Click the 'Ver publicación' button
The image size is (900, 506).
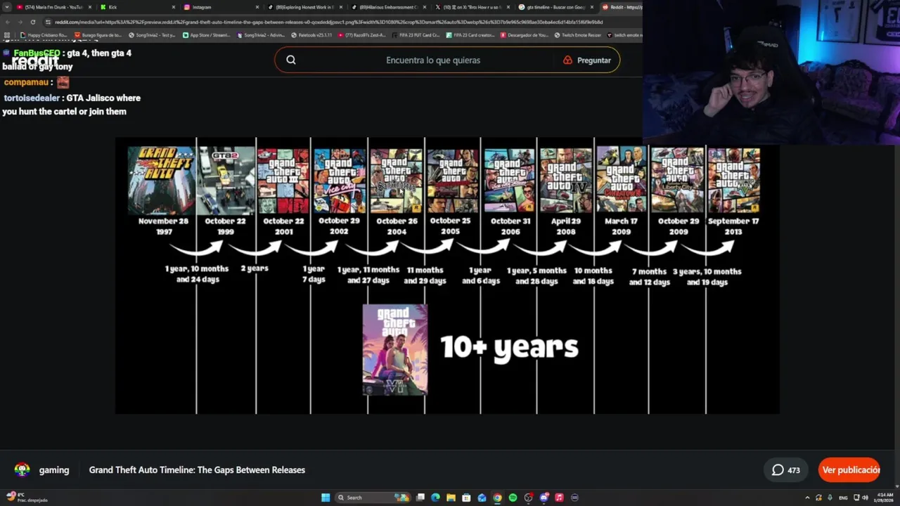pyautogui.click(x=849, y=470)
